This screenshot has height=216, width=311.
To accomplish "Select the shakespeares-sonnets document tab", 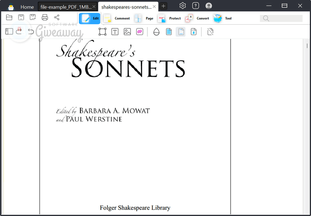I will [126, 7].
